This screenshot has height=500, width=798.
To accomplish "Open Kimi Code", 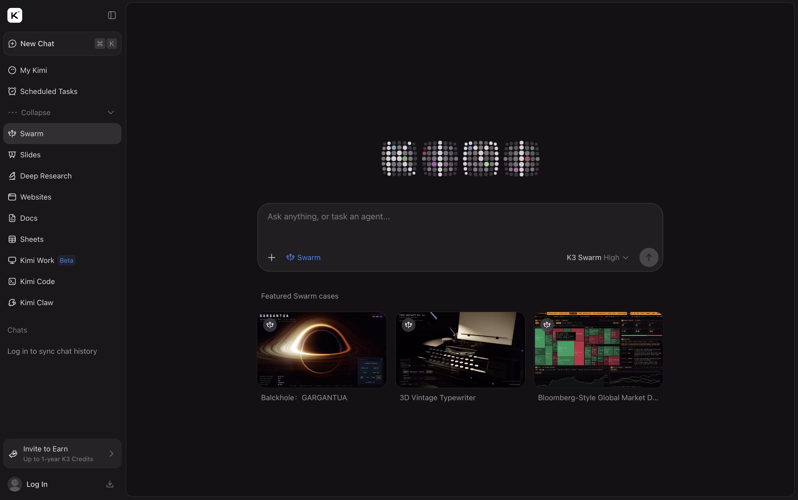I will click(62, 281).
